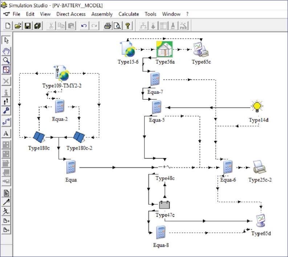The image size is (288, 257).
Task: Undo the last action
Action: 84,26
